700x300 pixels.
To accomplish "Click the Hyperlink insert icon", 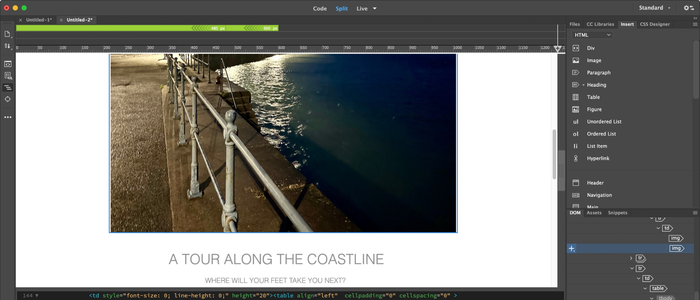I will [576, 158].
